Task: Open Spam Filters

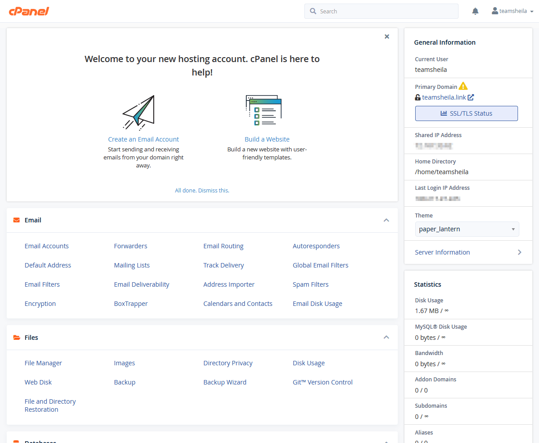Action: [x=311, y=284]
